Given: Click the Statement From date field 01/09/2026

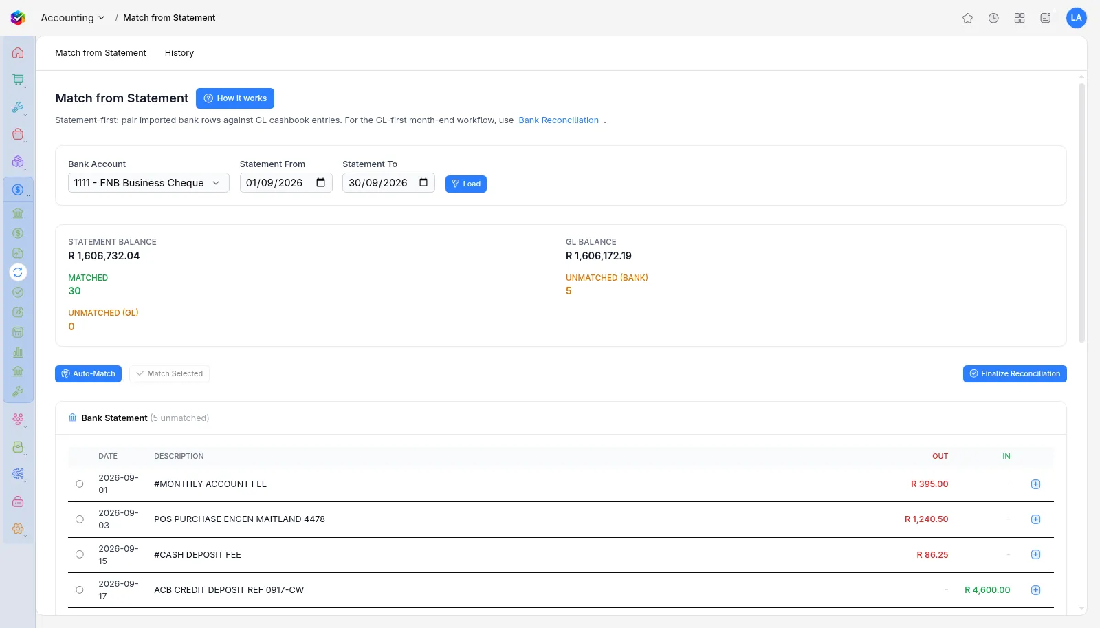Looking at the screenshot, I should coord(286,183).
